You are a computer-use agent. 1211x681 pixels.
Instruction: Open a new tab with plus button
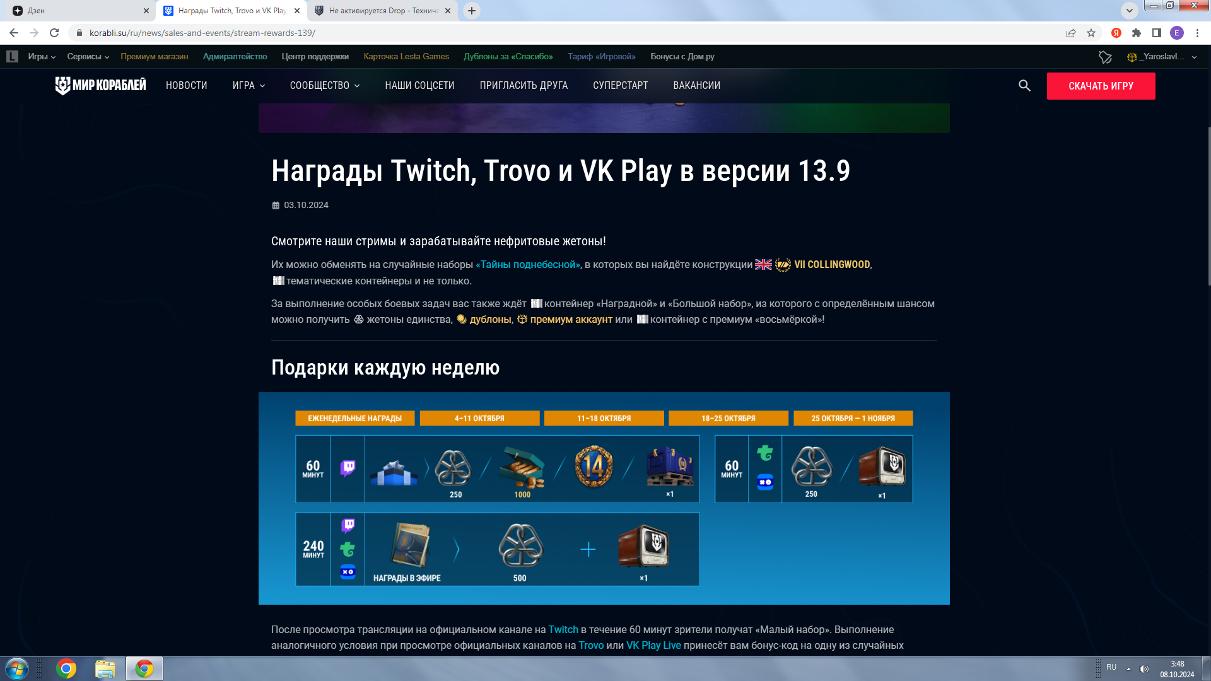click(472, 11)
